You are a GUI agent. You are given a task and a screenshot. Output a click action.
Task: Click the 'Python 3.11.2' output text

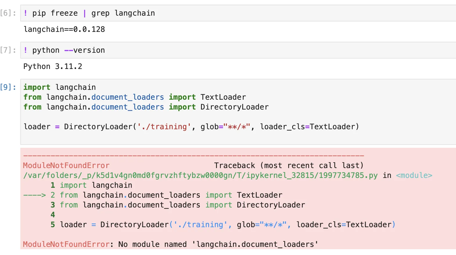[x=53, y=66]
